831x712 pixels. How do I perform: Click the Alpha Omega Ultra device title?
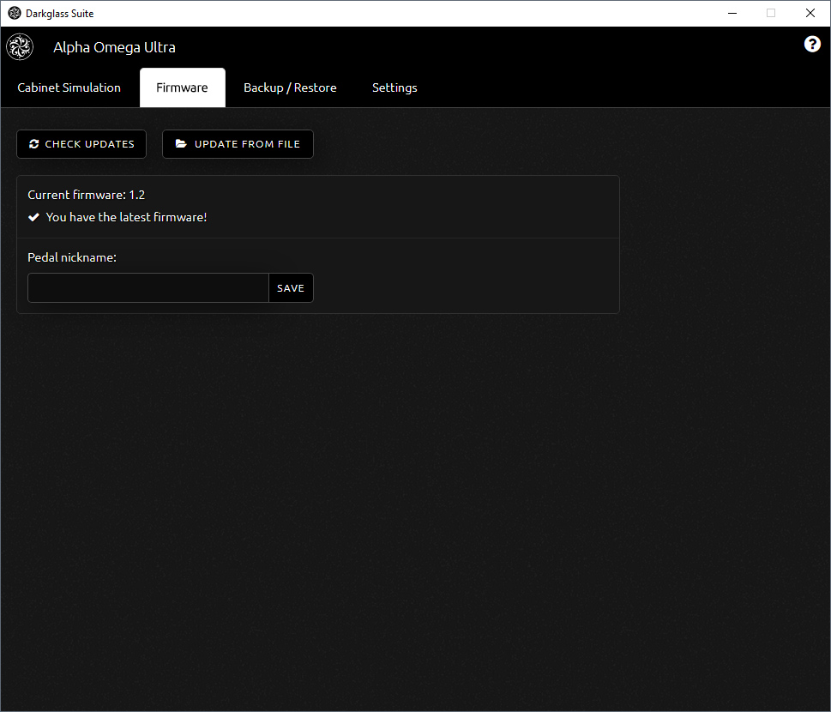(x=114, y=47)
